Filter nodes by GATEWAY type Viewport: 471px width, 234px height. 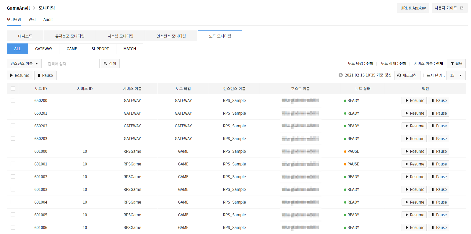44,49
